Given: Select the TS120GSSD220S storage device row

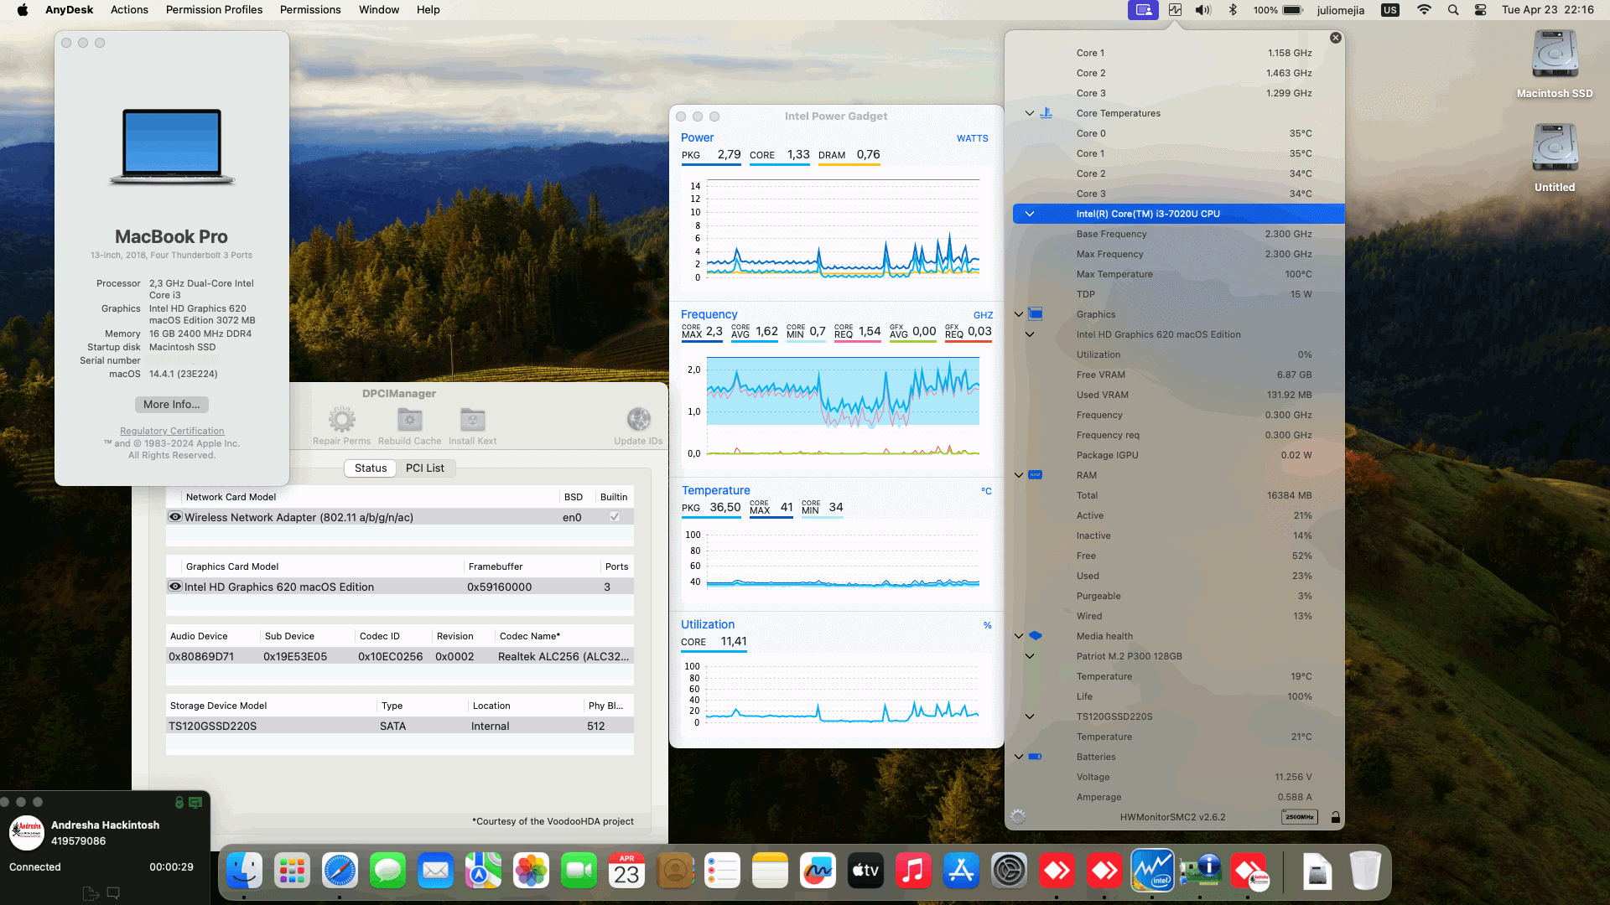Looking at the screenshot, I should (x=400, y=726).
